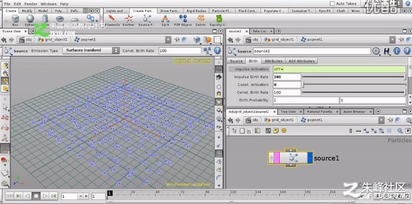
Task: Add a new pane tab beside Take List
Action: (278, 31)
